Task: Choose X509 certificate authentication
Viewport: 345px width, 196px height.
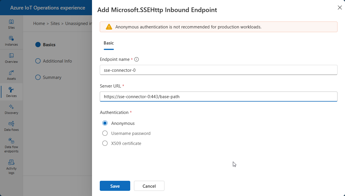Action: [105, 143]
